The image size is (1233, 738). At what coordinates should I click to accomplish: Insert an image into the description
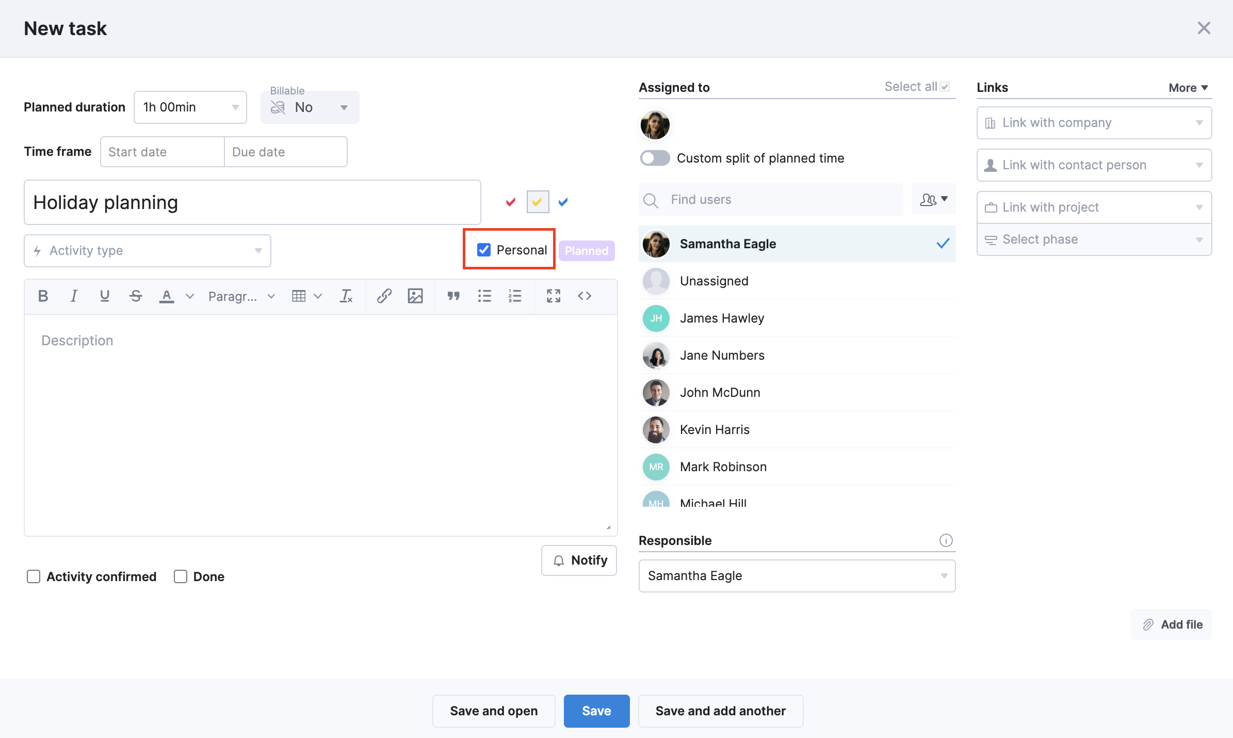(x=415, y=296)
